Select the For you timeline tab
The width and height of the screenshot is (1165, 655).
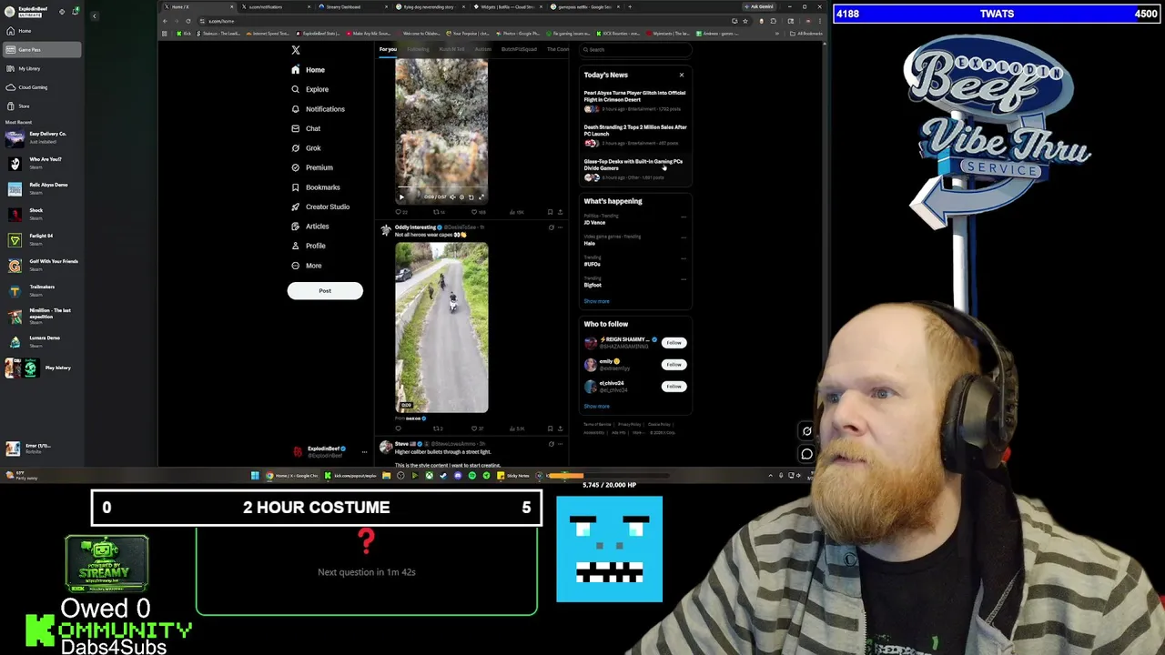click(388, 49)
